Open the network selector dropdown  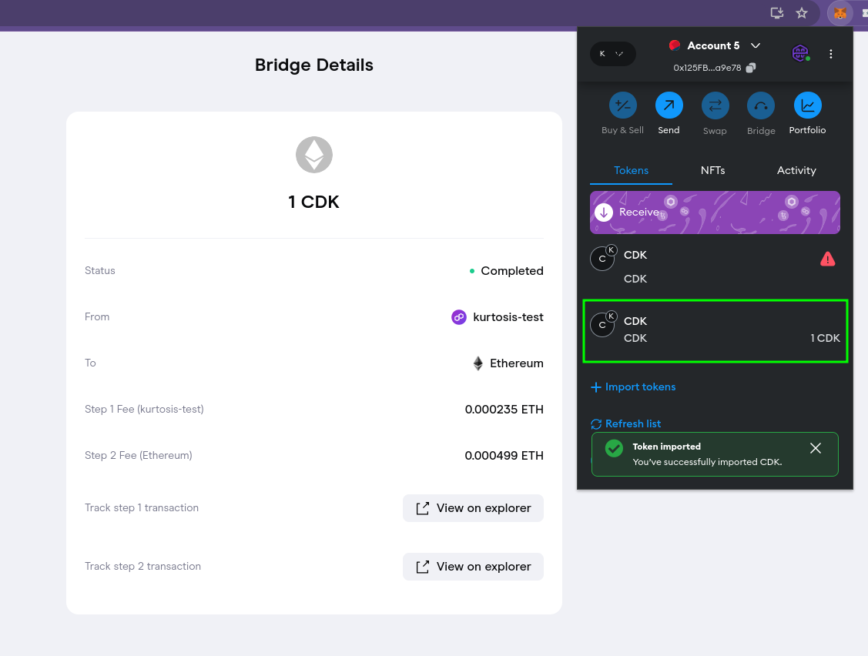point(613,53)
